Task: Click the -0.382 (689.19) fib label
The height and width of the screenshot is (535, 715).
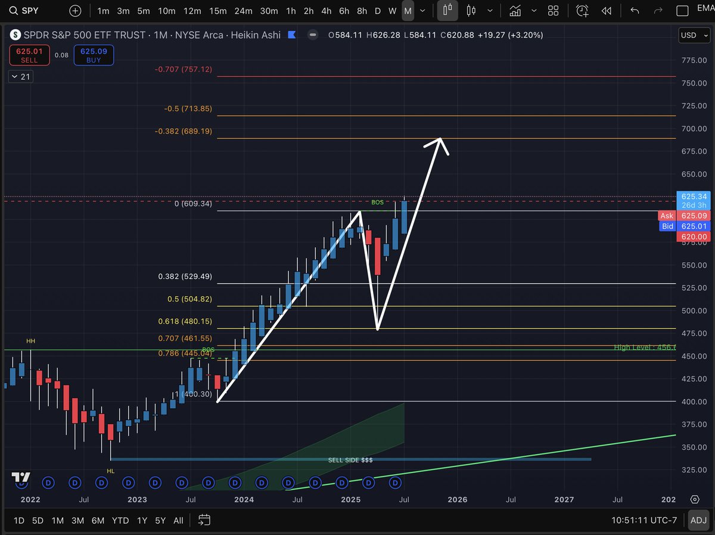Action: coord(183,131)
